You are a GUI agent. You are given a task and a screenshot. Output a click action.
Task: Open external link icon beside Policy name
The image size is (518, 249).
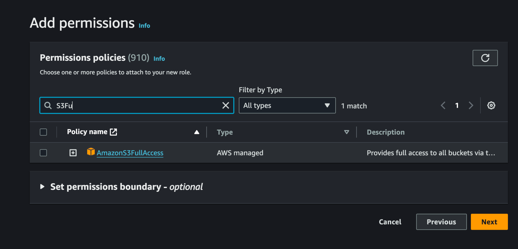tap(113, 132)
